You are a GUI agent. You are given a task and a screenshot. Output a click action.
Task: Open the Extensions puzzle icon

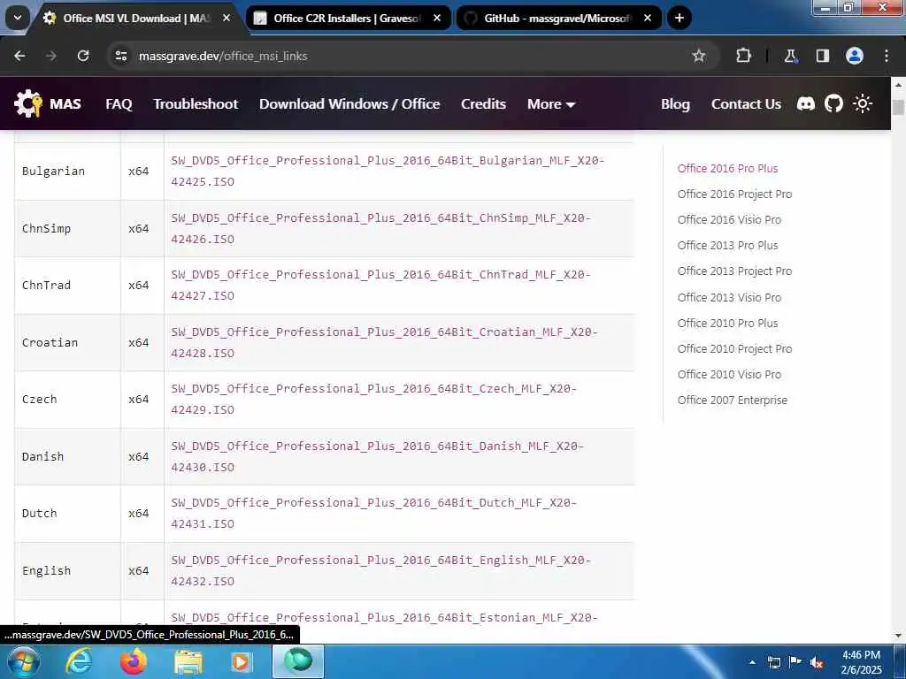coord(743,56)
